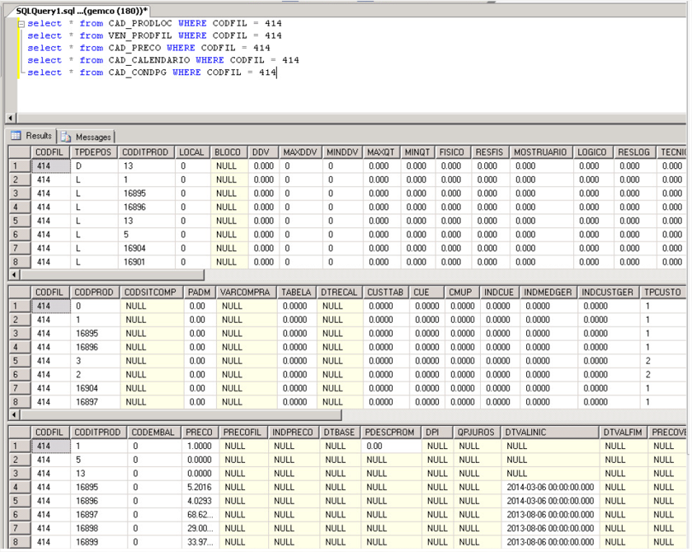This screenshot has width=692, height=552.
Task: Select the VARCOMPRA column header
Action: coord(245,292)
